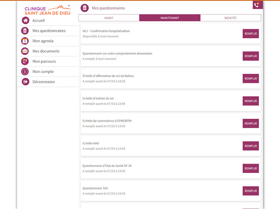280x209 pixels.
Task: Click the 'Echelle HAD' title
Action: tap(91, 143)
